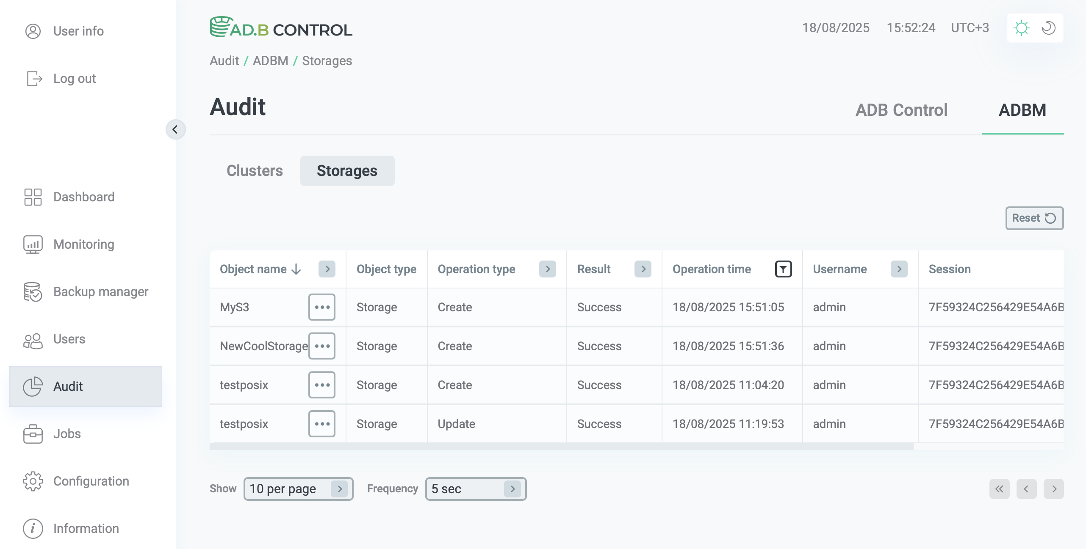1086x549 pixels.
Task: Open the Dashboard section
Action: pos(83,197)
